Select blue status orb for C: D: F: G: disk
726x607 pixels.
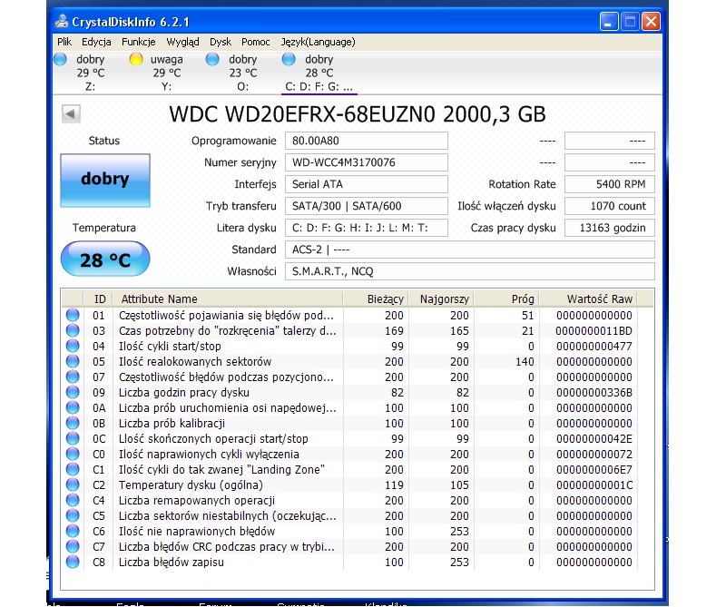coord(289,59)
